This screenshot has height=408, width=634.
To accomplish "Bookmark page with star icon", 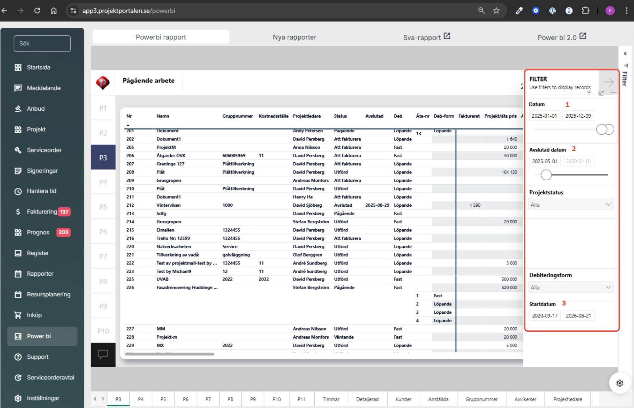I will tap(496, 11).
